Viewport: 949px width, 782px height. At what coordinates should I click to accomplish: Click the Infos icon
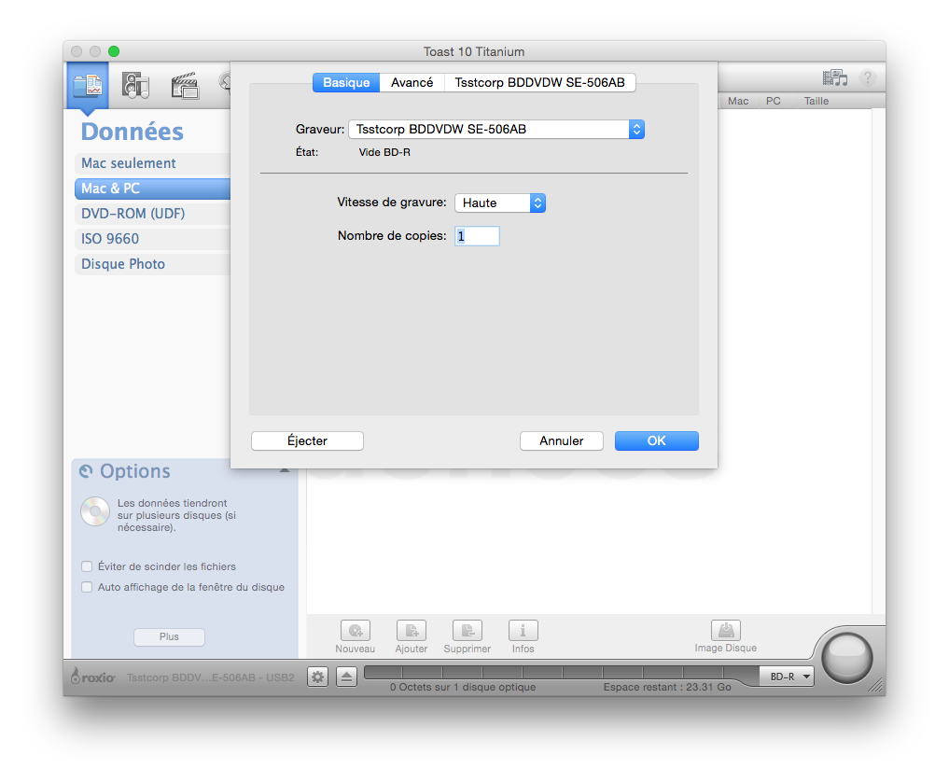pos(523,631)
